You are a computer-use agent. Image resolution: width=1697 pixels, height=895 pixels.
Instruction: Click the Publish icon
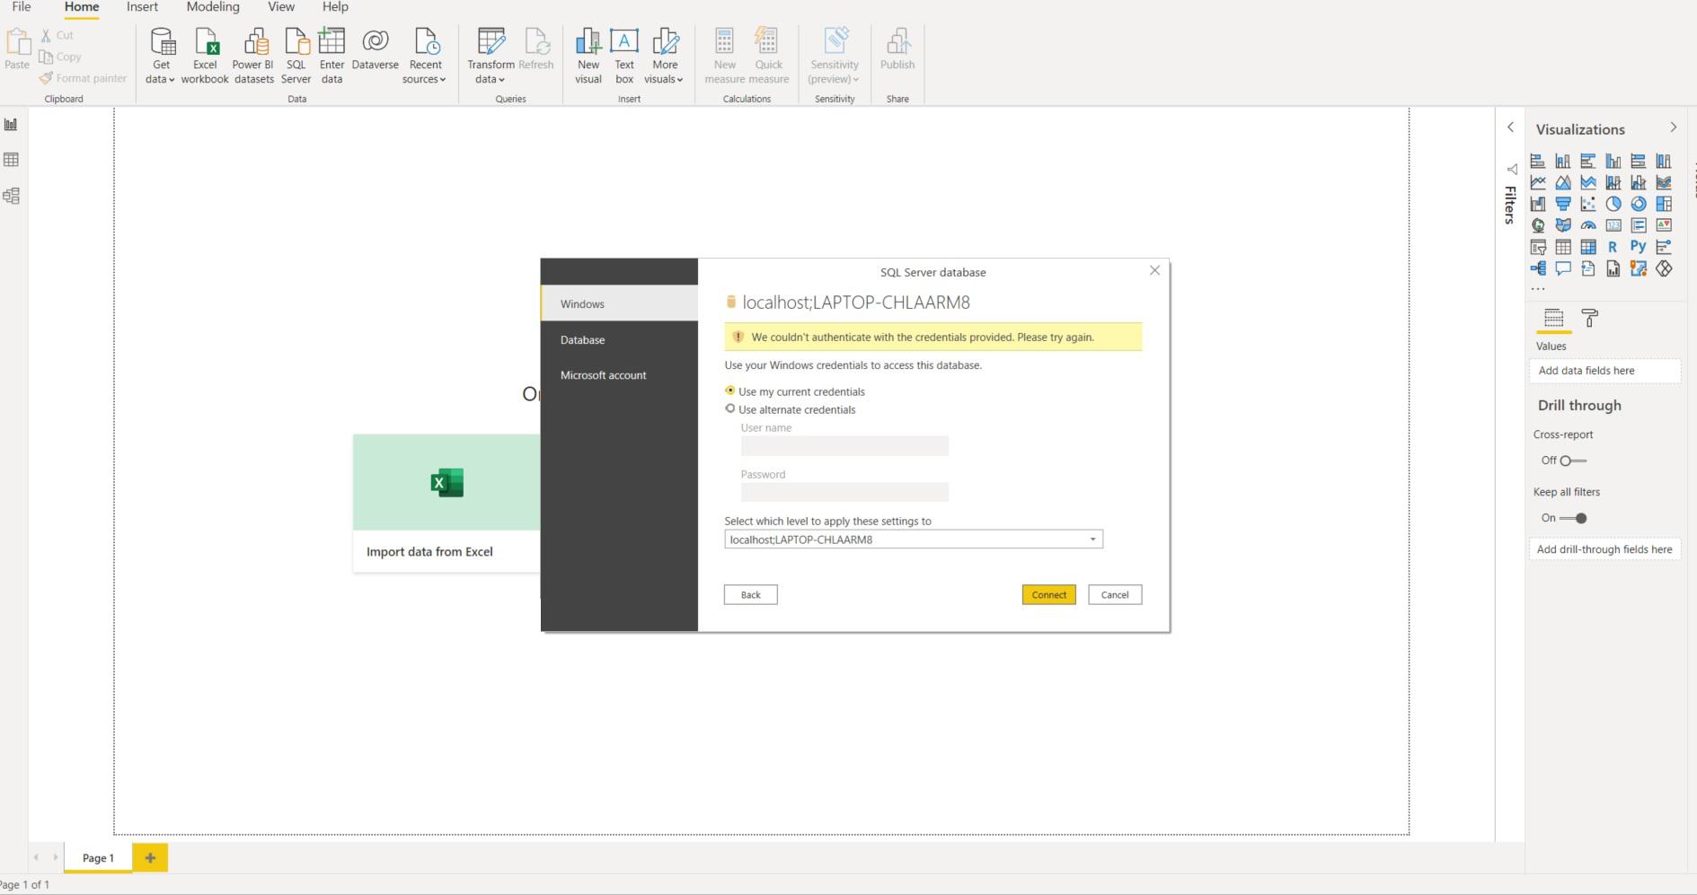pyautogui.click(x=897, y=50)
